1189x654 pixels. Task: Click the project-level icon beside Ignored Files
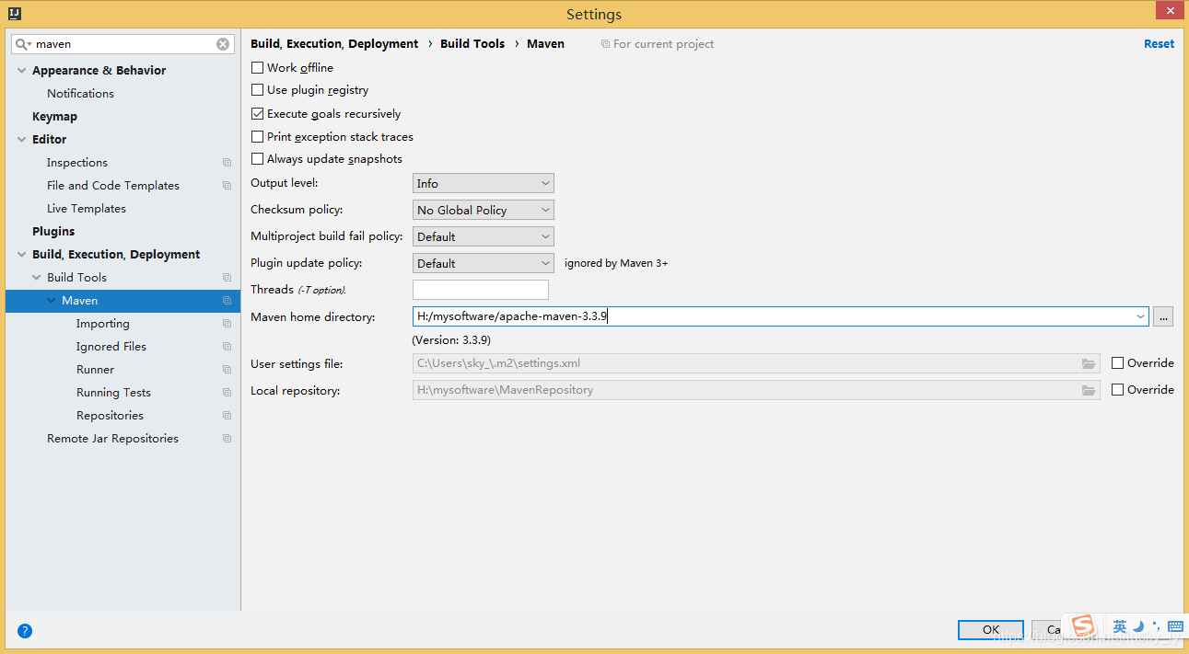227,347
